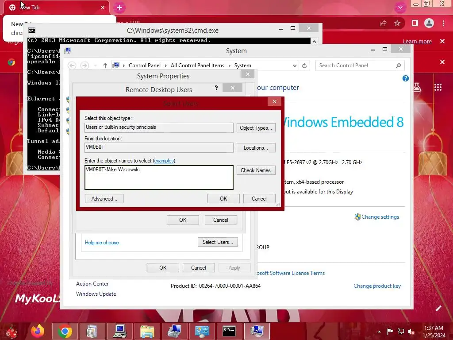This screenshot has height=340, width=453.
Task: Click inside object names text box
Action: (x=159, y=178)
